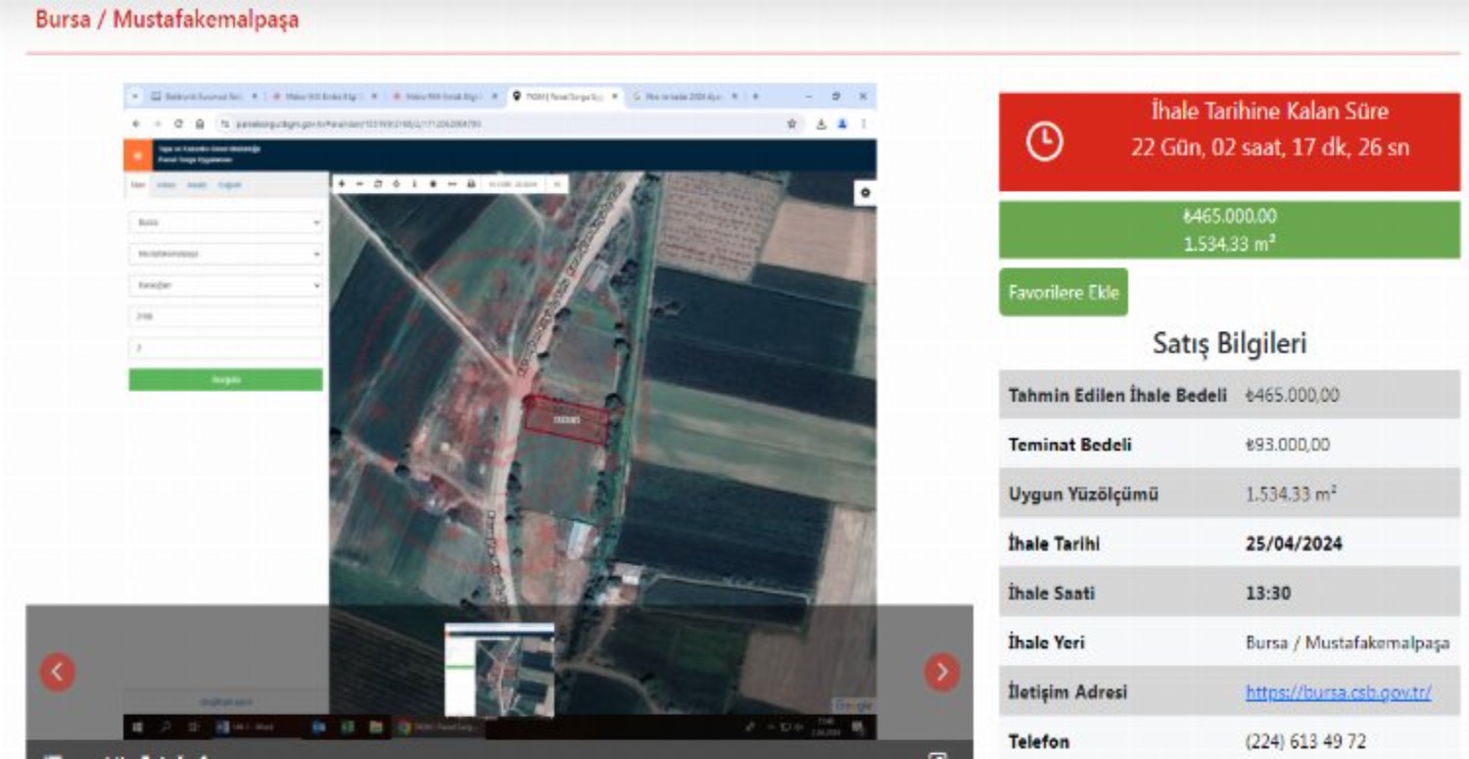Zoom in with the map plus tool

(x=342, y=183)
